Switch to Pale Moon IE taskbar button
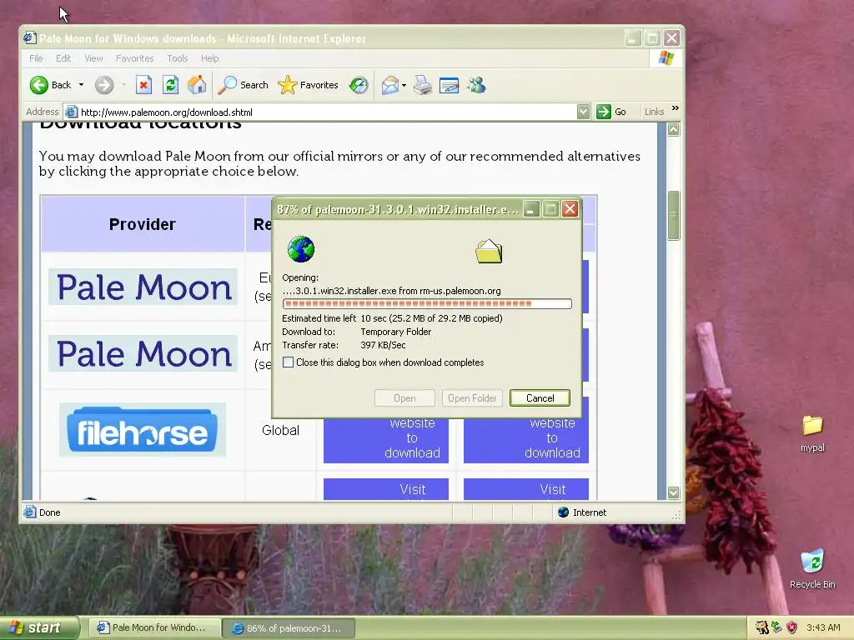This screenshot has height=640, width=854. point(154,628)
